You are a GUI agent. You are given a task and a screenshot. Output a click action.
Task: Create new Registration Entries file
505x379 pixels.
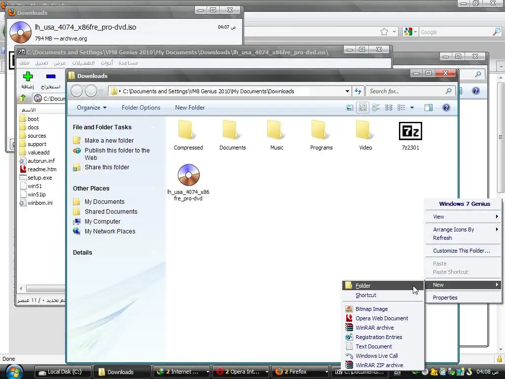coord(382,337)
